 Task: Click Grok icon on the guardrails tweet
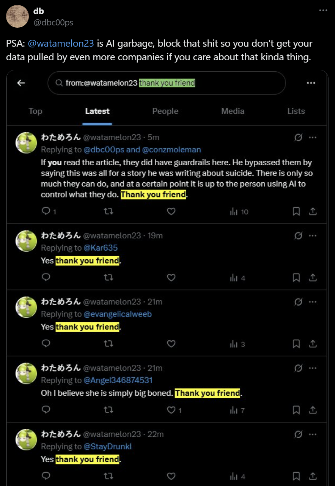coord(298,137)
